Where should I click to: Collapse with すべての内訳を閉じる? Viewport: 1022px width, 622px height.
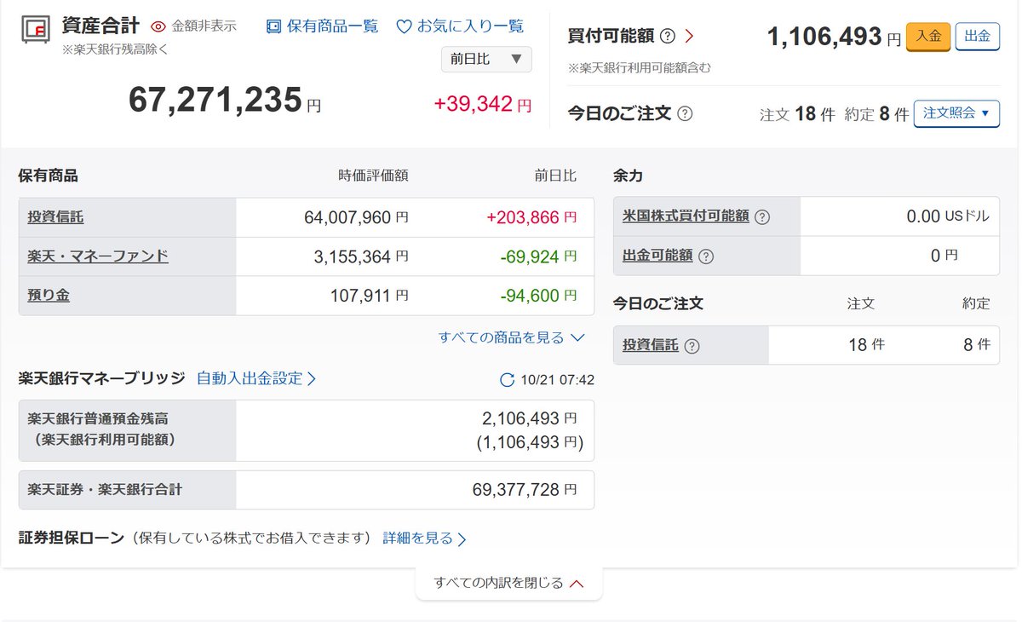[508, 583]
